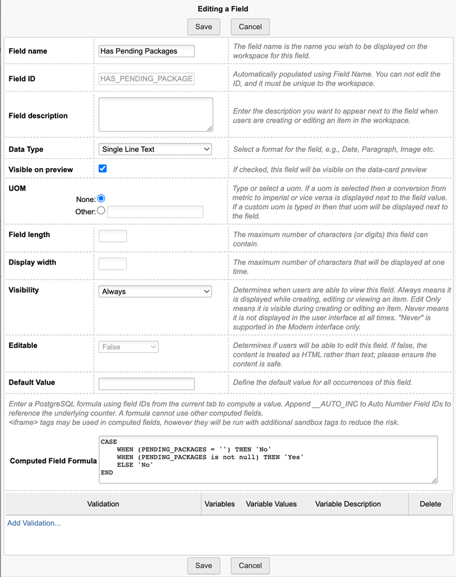Click into the Default Value input
Image resolution: width=456 pixels, height=577 pixels.
point(147,384)
